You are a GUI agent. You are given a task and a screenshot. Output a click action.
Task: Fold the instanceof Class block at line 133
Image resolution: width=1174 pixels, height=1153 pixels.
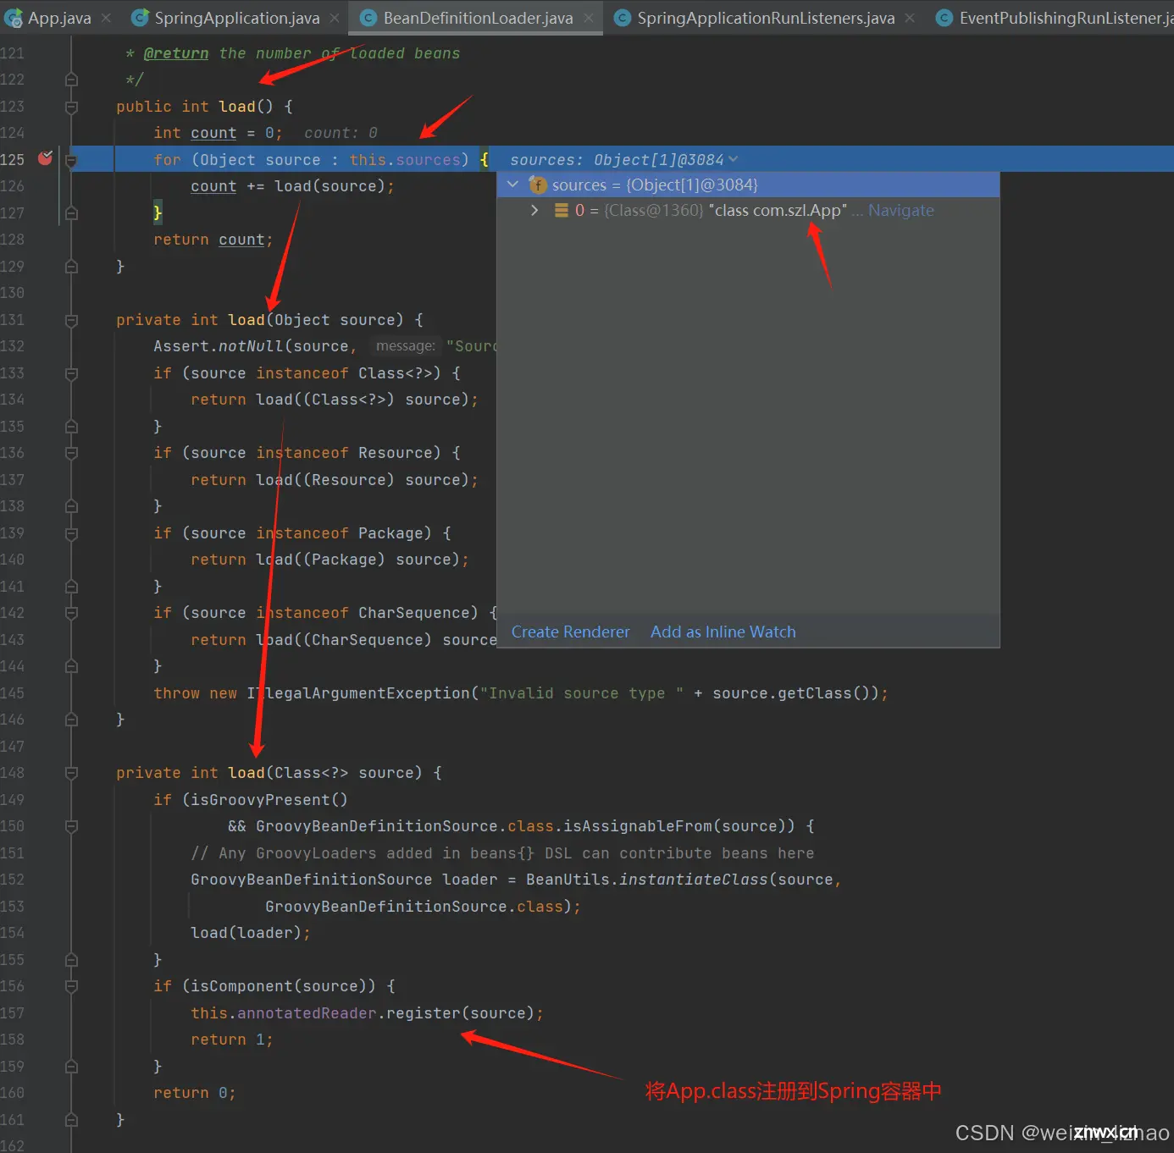(x=71, y=373)
